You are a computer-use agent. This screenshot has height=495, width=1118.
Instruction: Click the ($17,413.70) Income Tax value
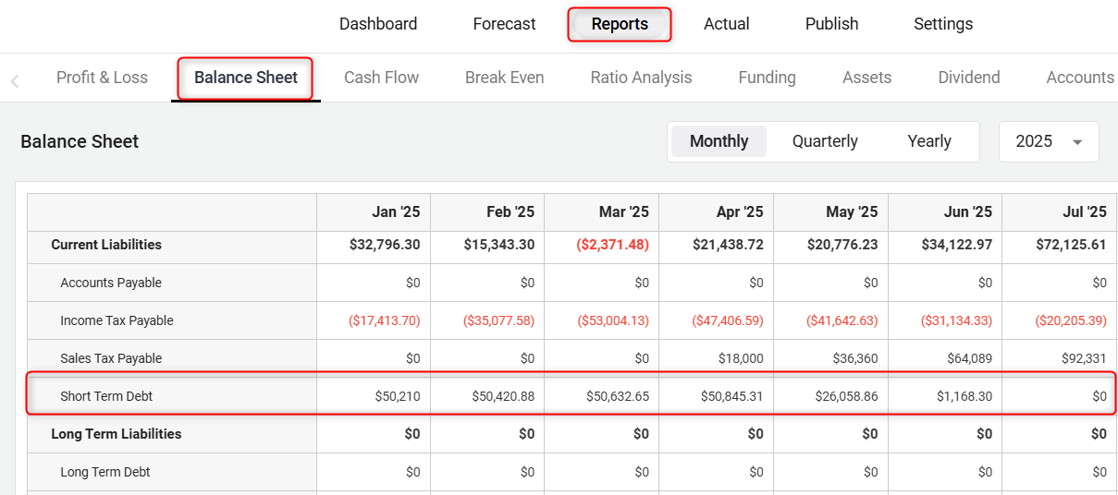point(385,320)
